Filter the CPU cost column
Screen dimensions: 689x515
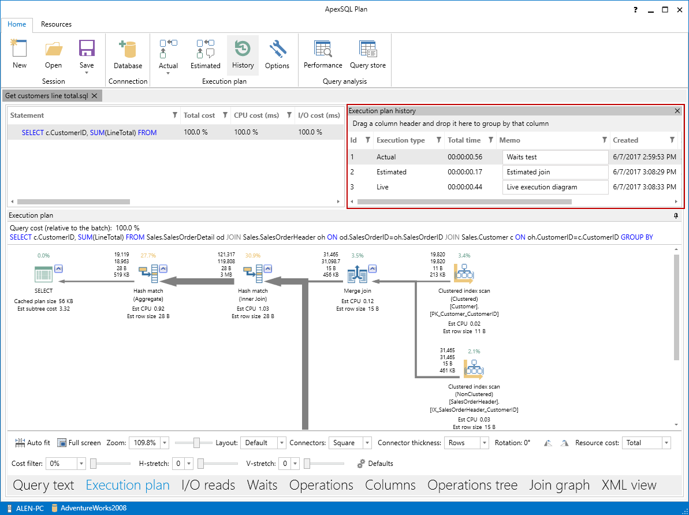(x=289, y=115)
